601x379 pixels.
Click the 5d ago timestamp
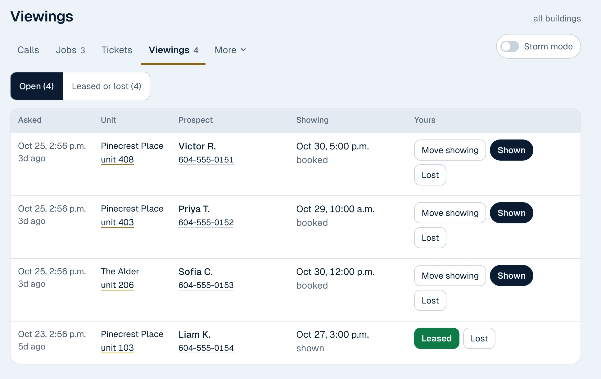(x=32, y=347)
